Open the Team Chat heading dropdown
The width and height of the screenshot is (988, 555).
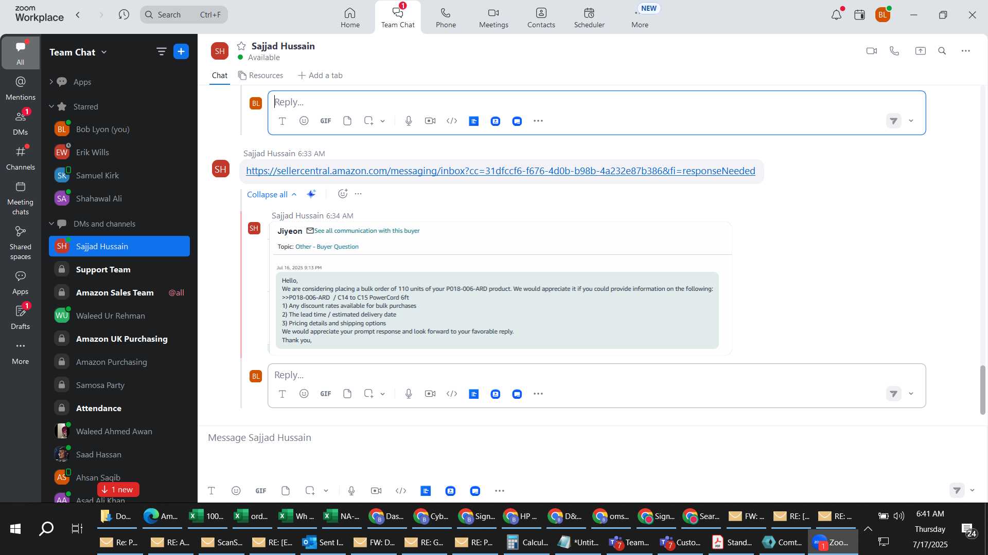(104, 52)
